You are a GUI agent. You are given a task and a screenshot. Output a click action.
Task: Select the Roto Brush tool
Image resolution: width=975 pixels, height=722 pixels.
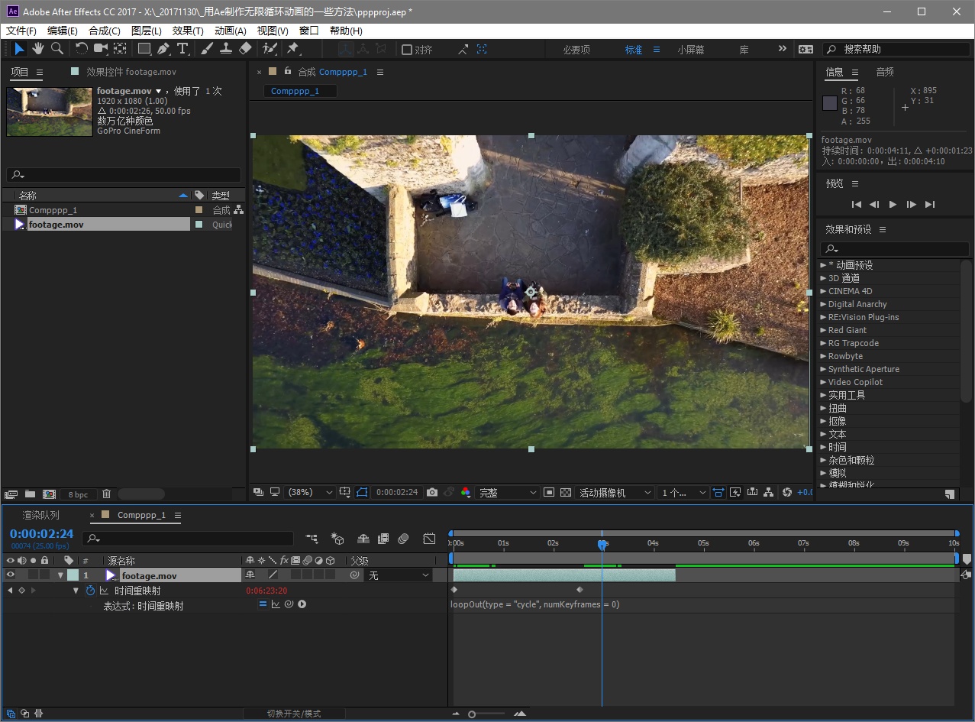pos(270,49)
